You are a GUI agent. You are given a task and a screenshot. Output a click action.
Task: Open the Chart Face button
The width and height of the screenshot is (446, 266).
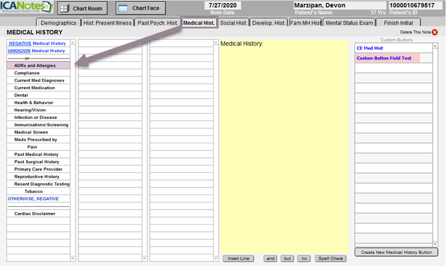140,8
